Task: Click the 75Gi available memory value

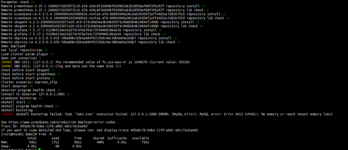Action: [x=145, y=142]
